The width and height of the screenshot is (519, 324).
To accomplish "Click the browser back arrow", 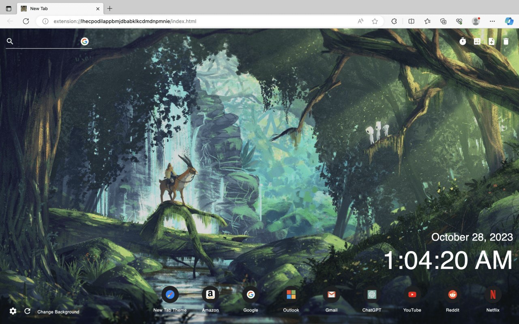I will tap(10, 21).
